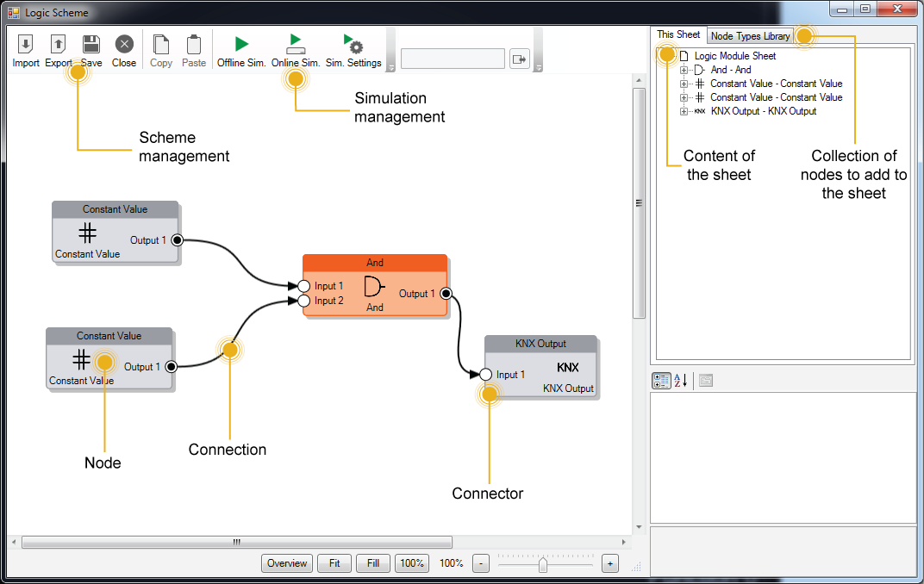Click canvas scroll left arrow

(14, 542)
